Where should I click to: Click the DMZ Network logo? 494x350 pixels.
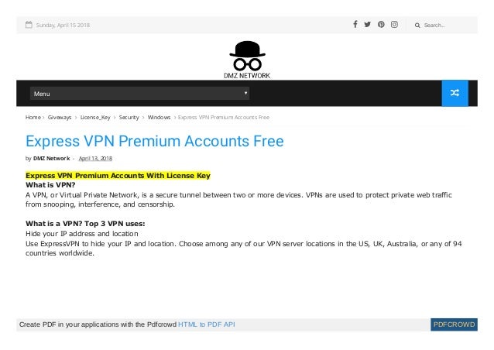247,60
